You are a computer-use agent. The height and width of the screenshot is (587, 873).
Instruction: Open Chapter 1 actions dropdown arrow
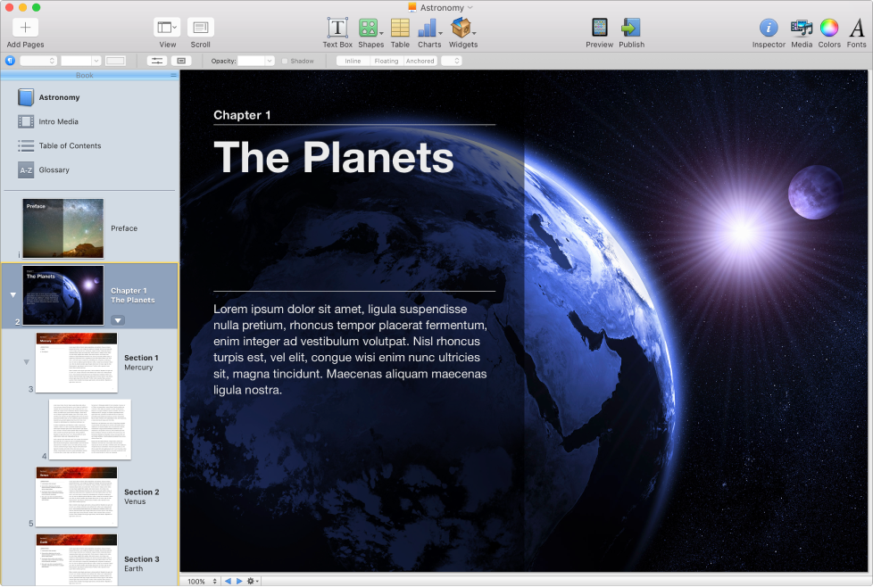[x=118, y=320]
